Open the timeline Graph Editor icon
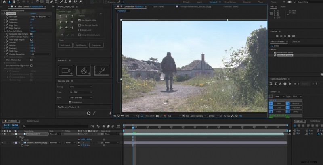 (118, 126)
